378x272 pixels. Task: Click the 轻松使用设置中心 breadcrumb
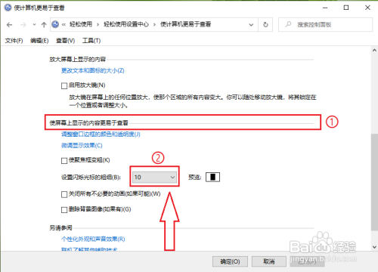pyautogui.click(x=126, y=24)
